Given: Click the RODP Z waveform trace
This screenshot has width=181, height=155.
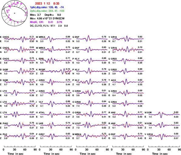Looking at the screenshot, I should click(x=56, y=72).
